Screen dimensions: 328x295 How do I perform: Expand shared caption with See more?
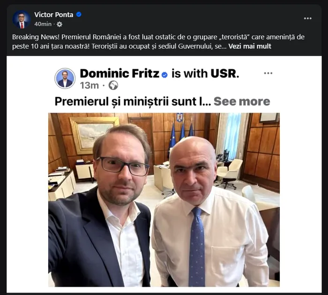(242, 102)
